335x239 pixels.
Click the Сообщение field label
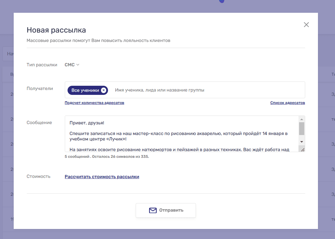pos(39,123)
